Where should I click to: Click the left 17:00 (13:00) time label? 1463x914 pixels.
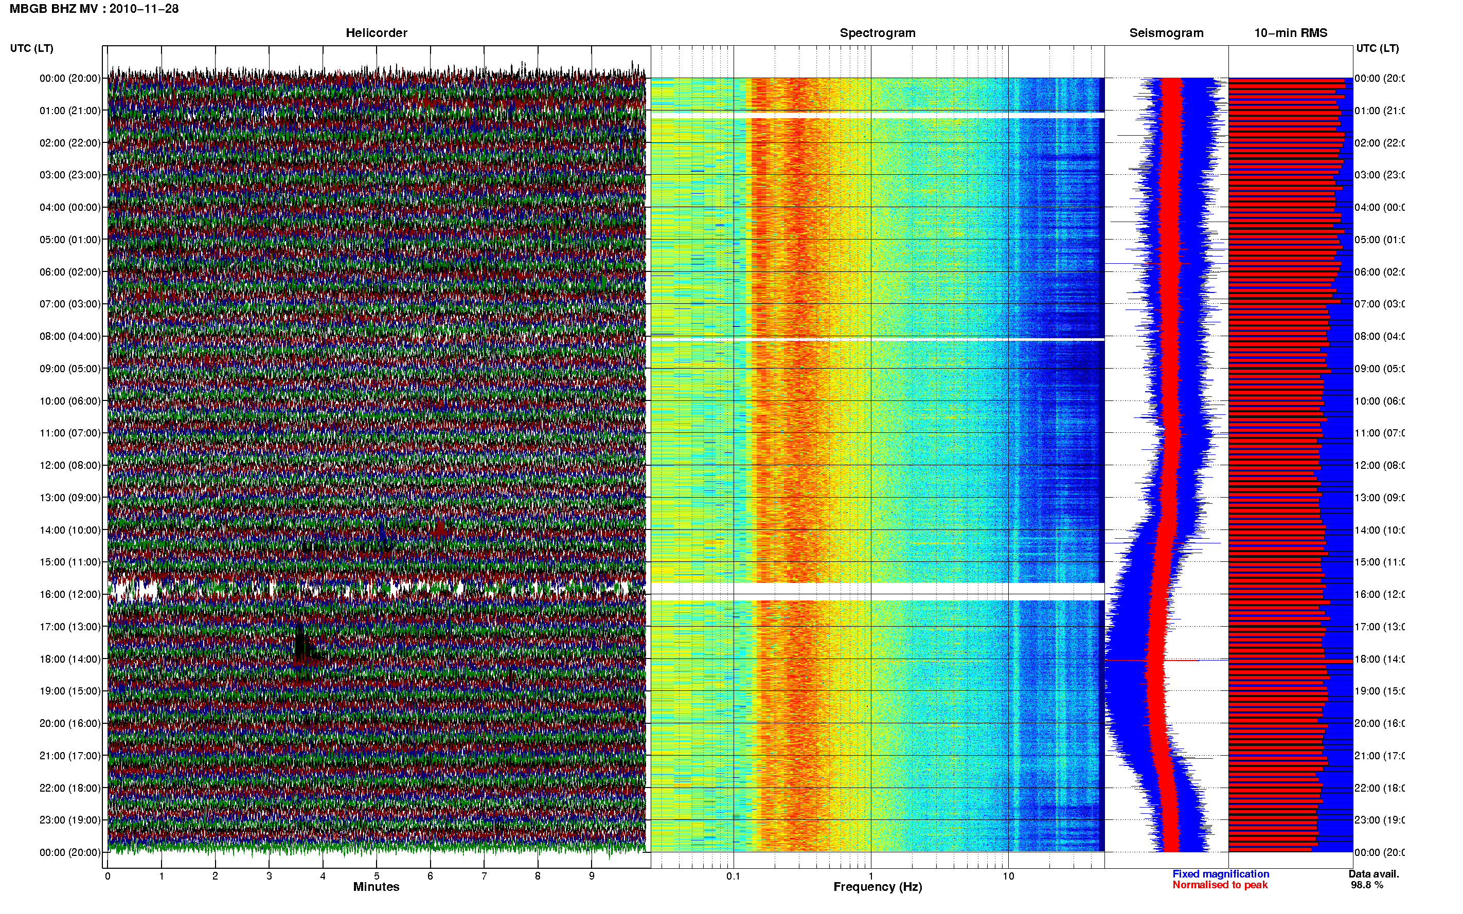click(x=70, y=627)
